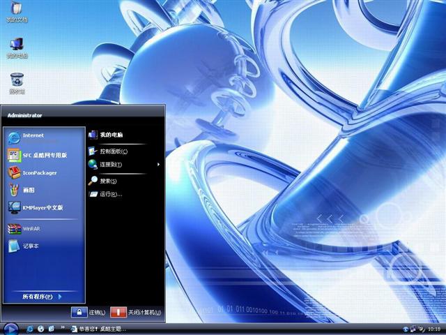Open 控制面板 (Control Panel)
The height and width of the screenshot is (335, 446).
(x=113, y=151)
